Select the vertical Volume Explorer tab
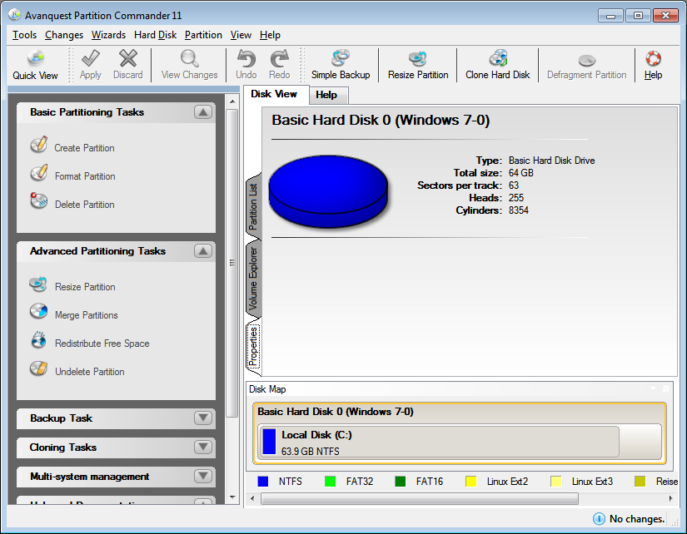This screenshot has height=534, width=687. click(x=253, y=279)
